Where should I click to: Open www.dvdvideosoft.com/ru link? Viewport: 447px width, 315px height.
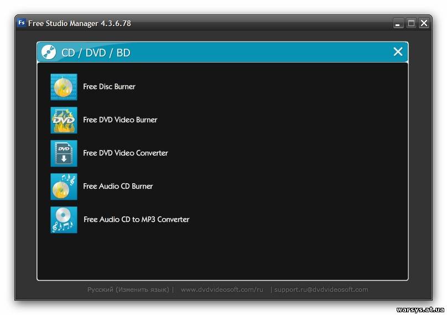tap(222, 290)
